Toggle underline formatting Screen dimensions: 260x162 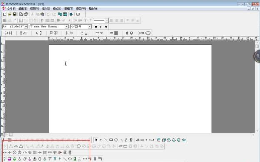pyautogui.click(x=106, y=26)
